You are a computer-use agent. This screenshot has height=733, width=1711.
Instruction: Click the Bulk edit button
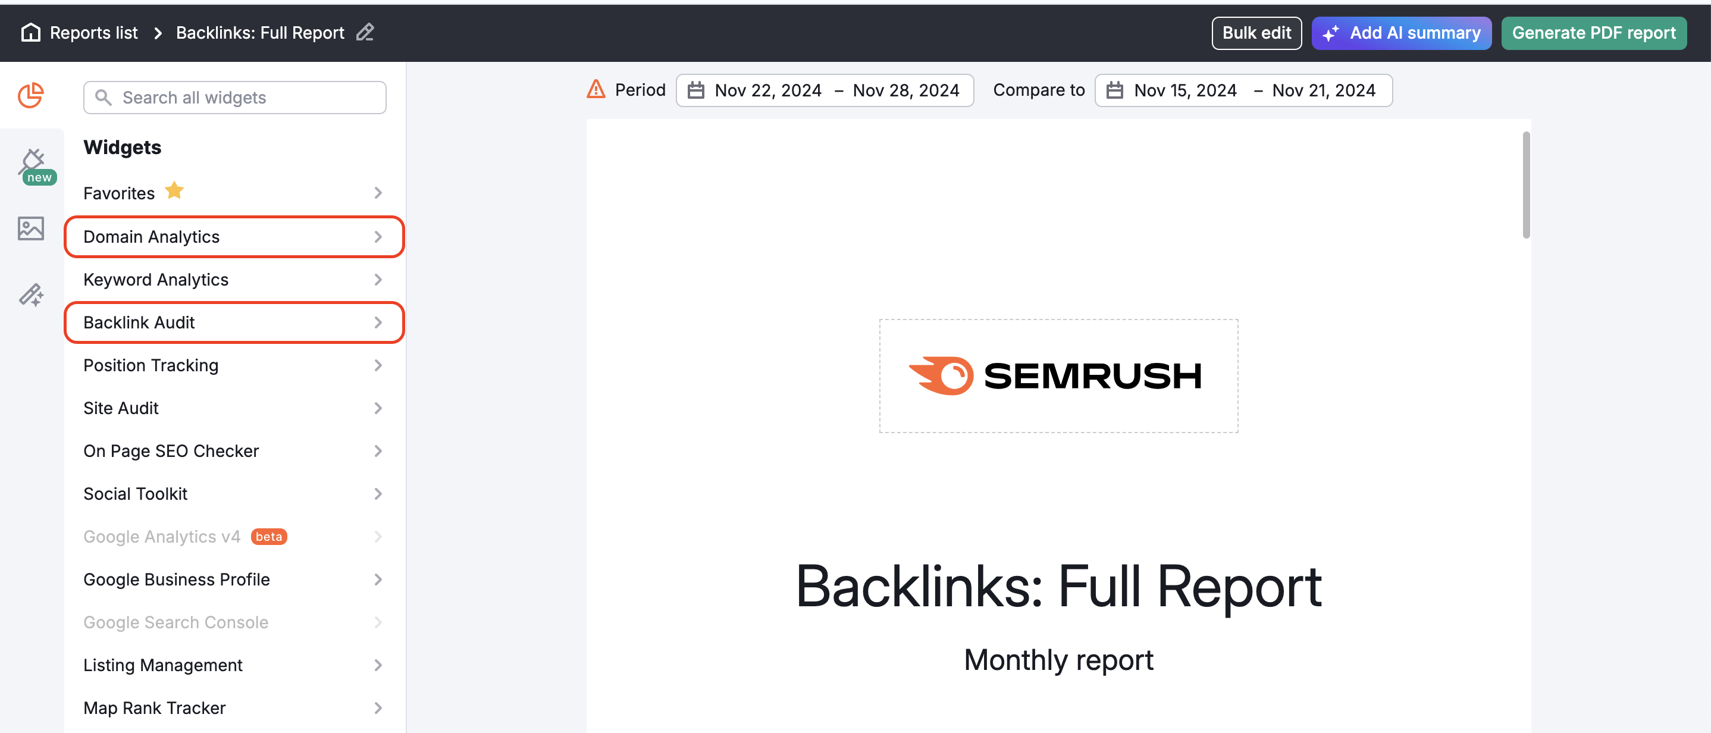click(x=1256, y=33)
